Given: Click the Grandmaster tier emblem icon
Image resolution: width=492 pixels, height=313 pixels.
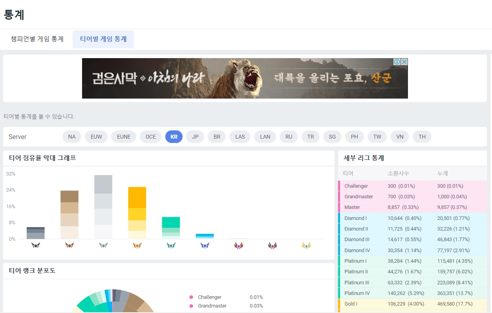Looking at the screenshot, I should point(272,245).
